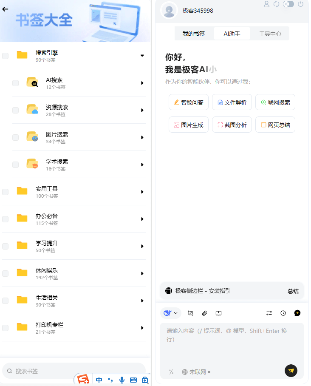Click the 极客345998 avatar picture
311x386 pixels.
(x=169, y=10)
